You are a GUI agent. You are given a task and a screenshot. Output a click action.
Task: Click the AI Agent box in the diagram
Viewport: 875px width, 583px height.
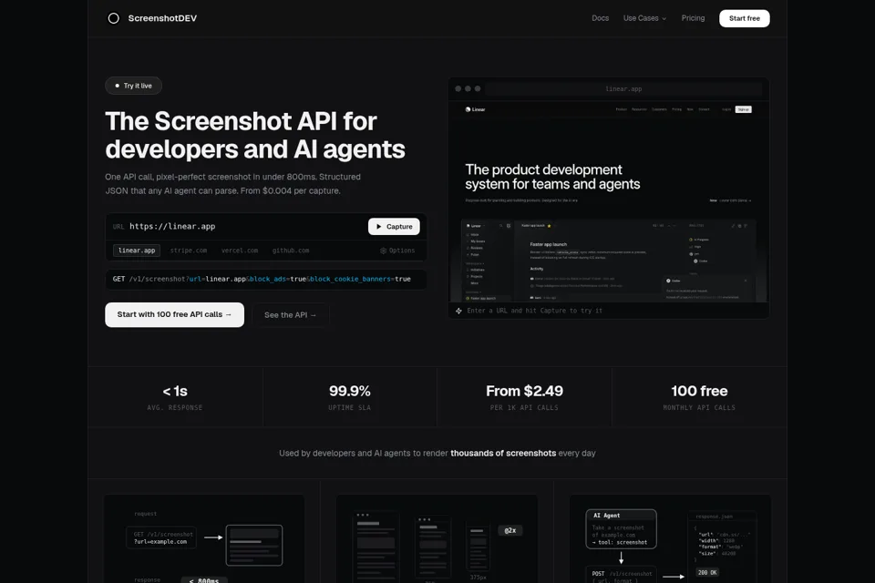point(621,529)
